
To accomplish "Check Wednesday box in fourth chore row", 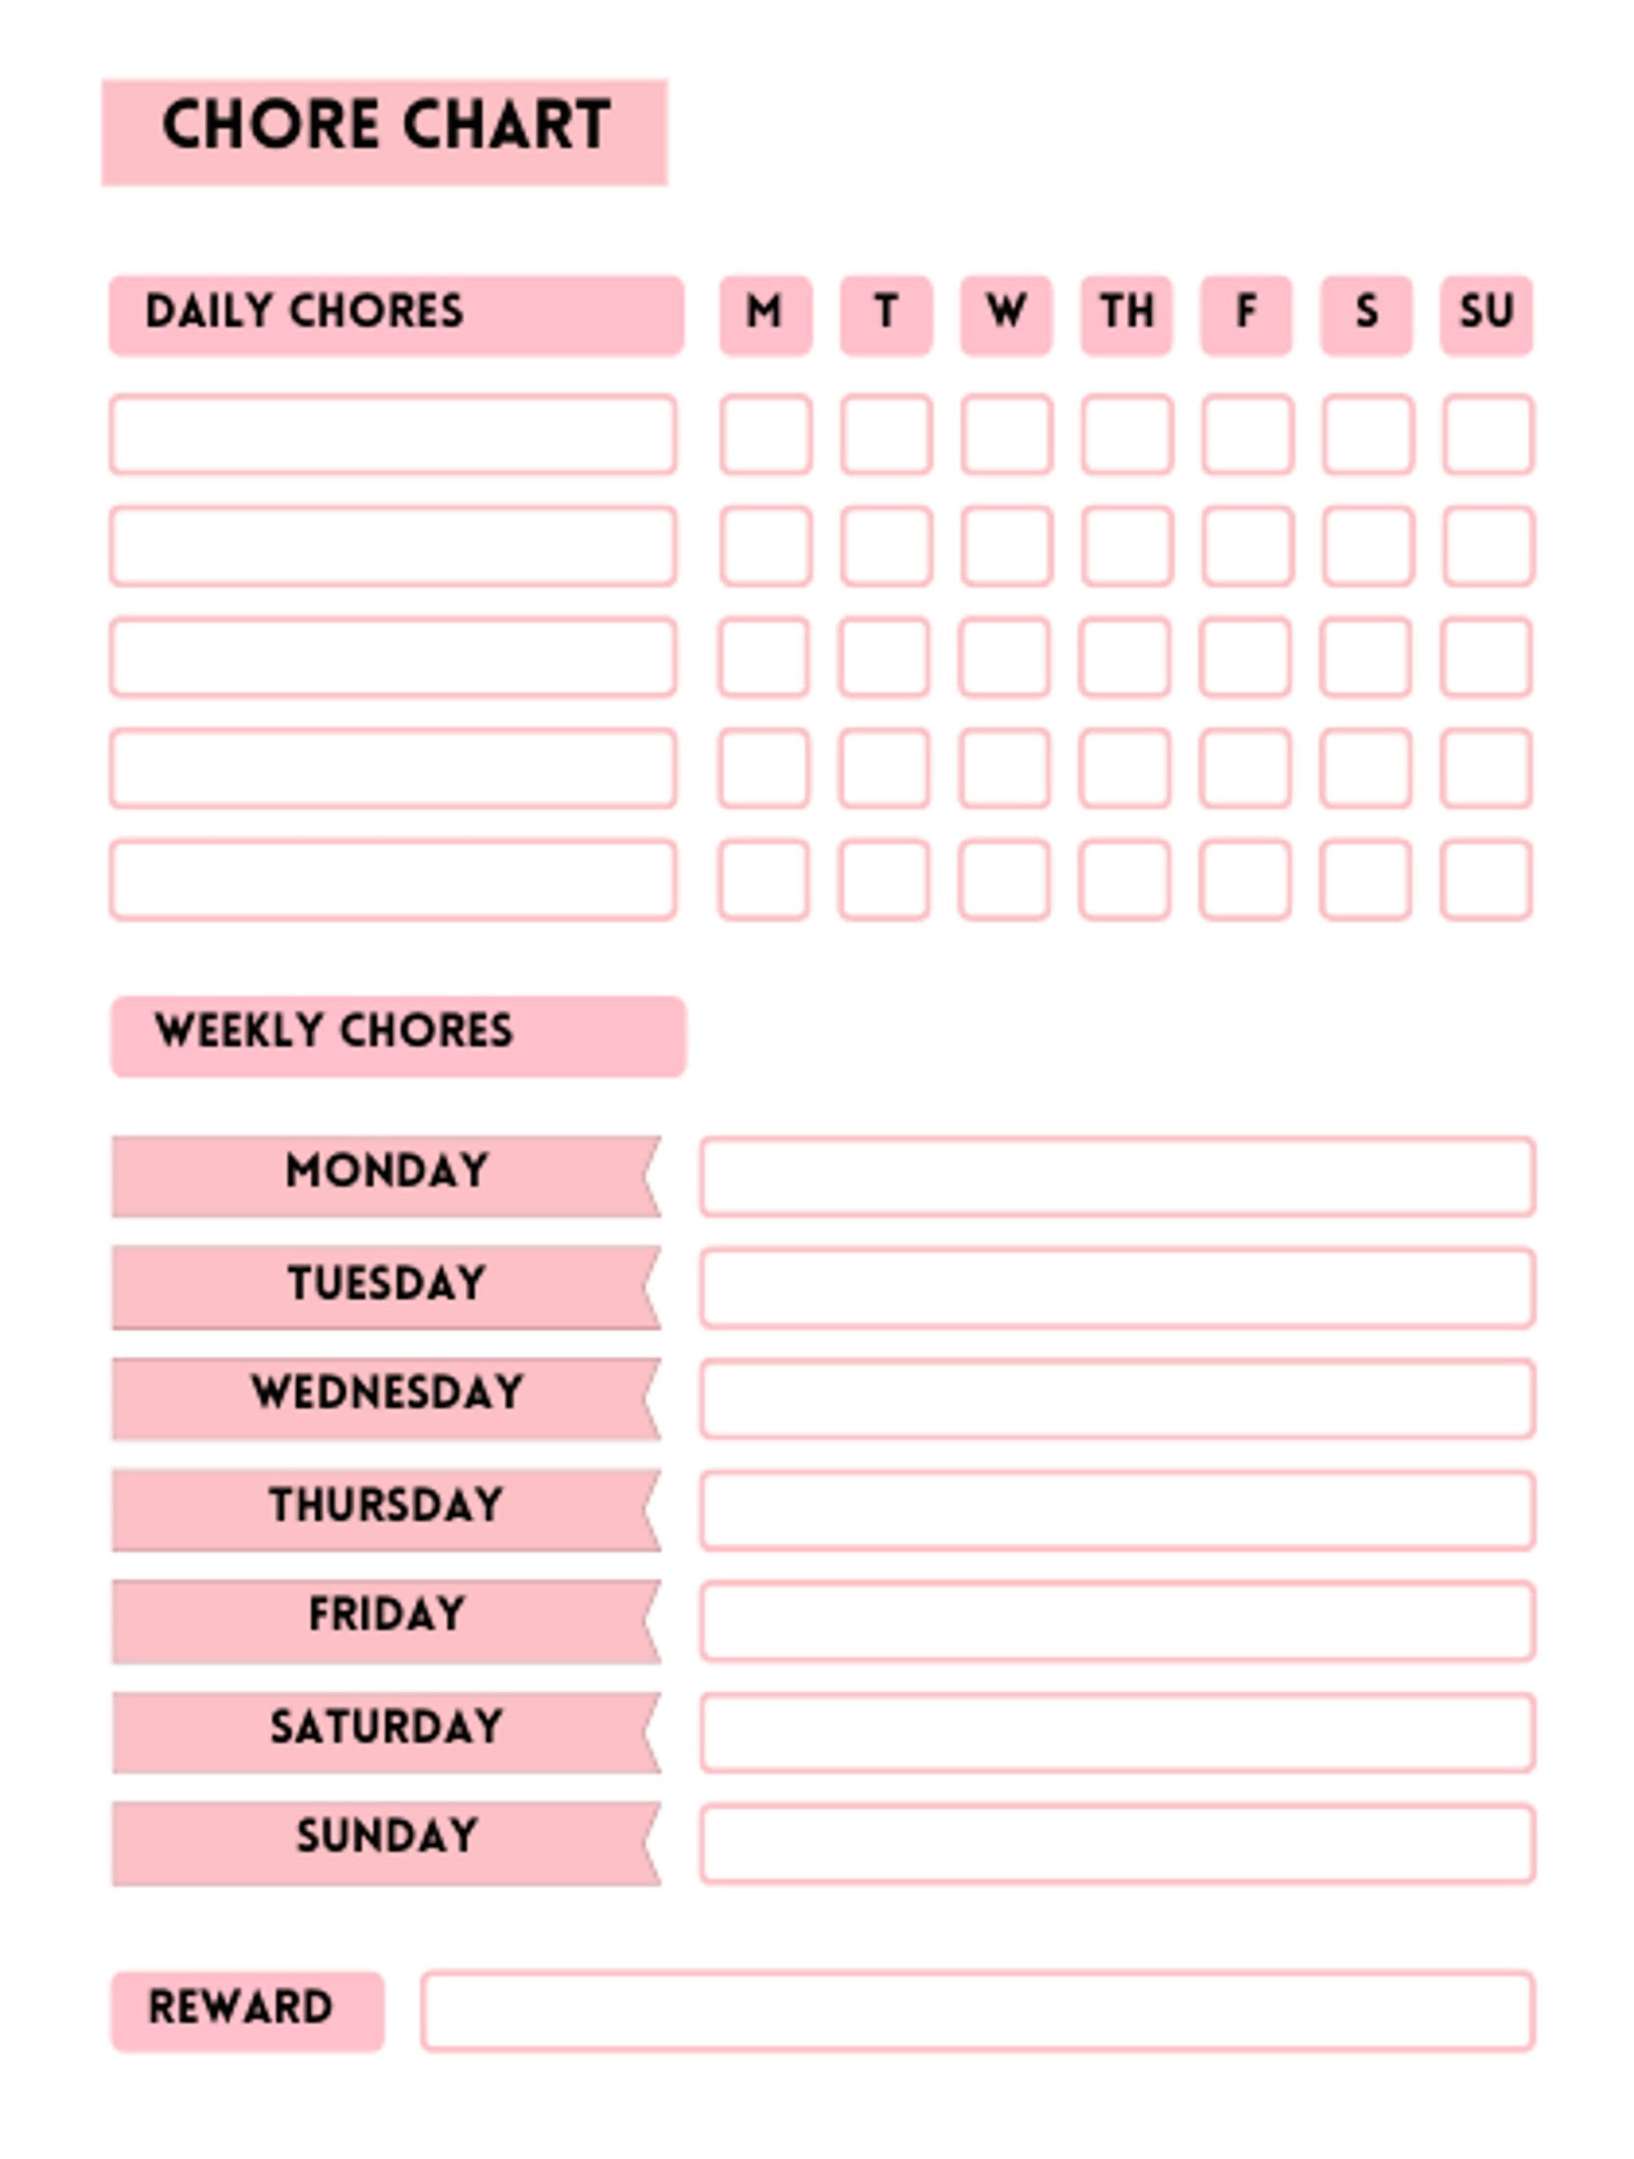I will click(x=1003, y=768).
